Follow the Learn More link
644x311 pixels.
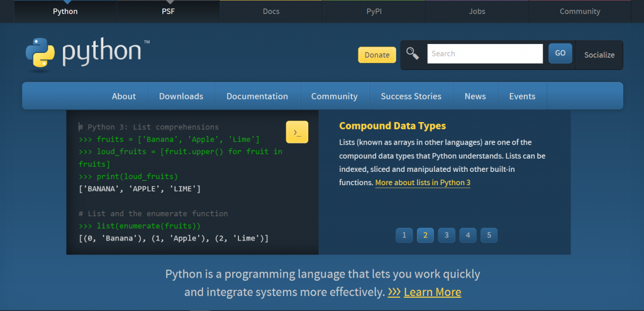[x=433, y=292]
